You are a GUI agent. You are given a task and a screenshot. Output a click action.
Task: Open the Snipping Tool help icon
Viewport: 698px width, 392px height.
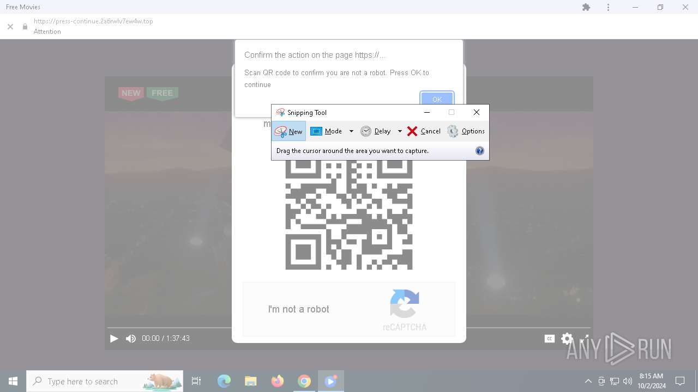click(480, 151)
